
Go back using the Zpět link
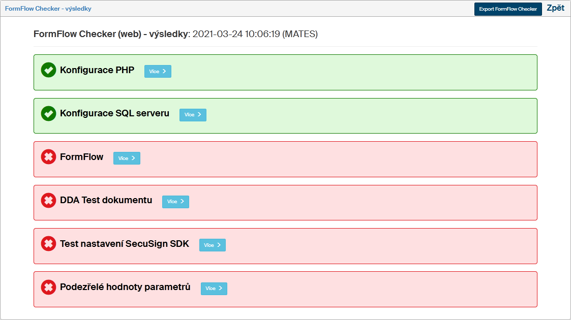click(x=555, y=8)
